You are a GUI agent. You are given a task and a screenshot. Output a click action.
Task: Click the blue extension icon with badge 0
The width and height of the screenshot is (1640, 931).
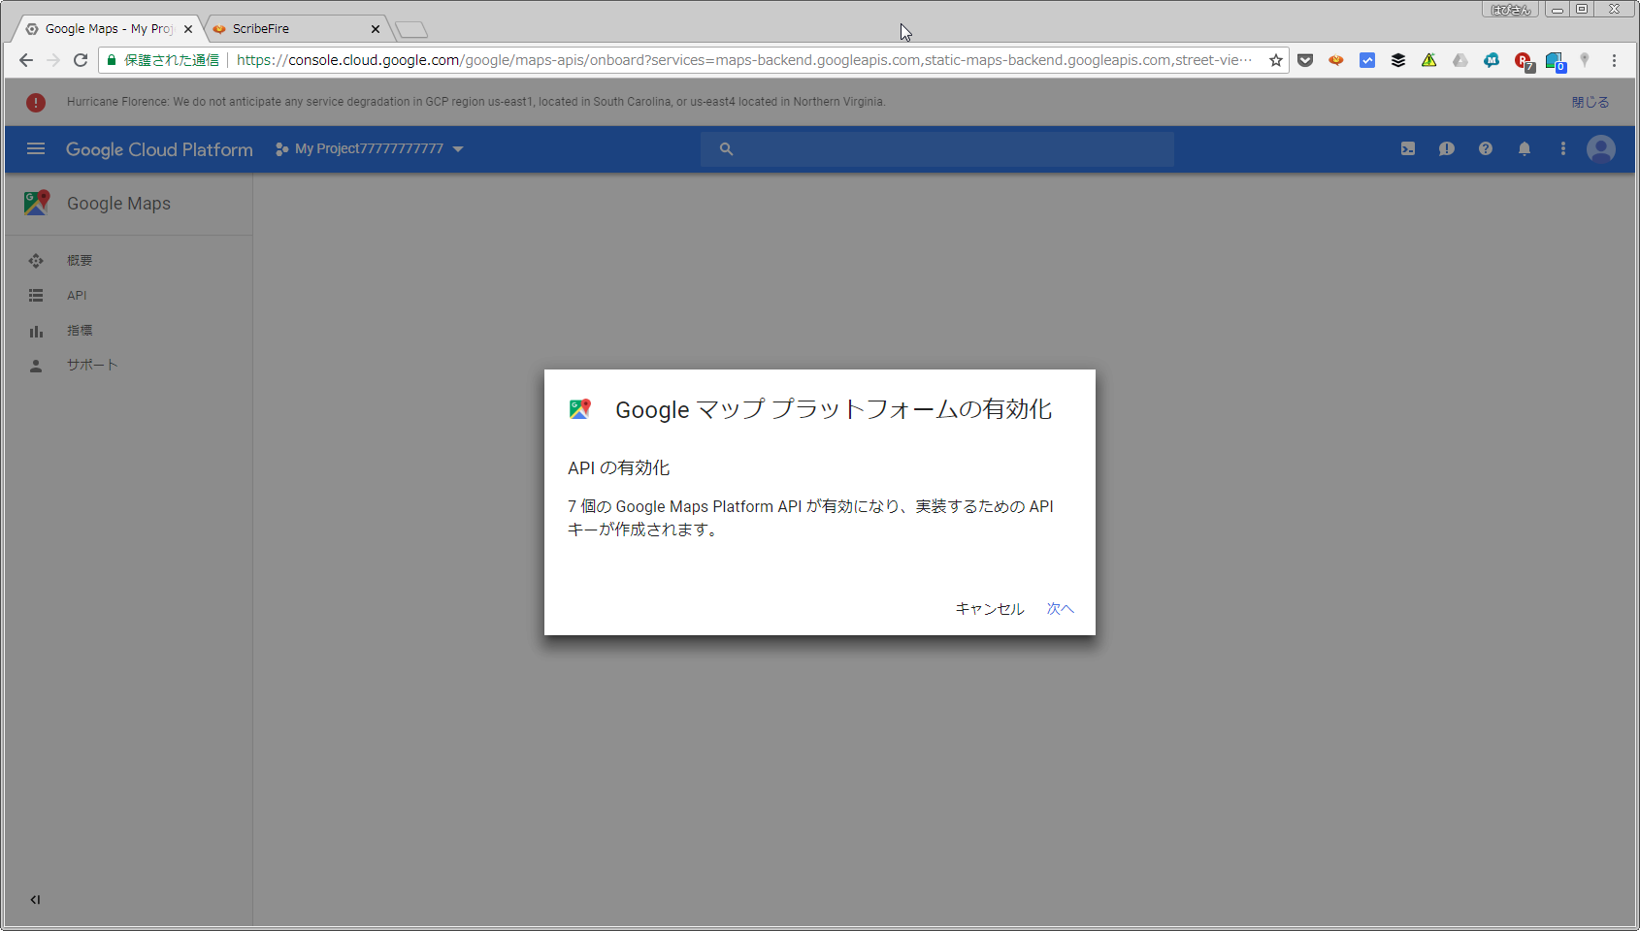coord(1555,62)
